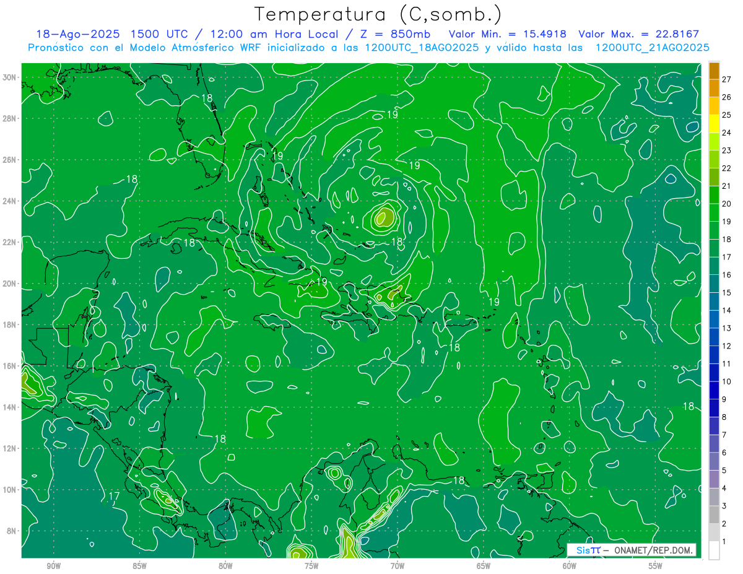The height and width of the screenshot is (574, 743).
Task: Click the "18N" latitude label
Action: point(11,324)
